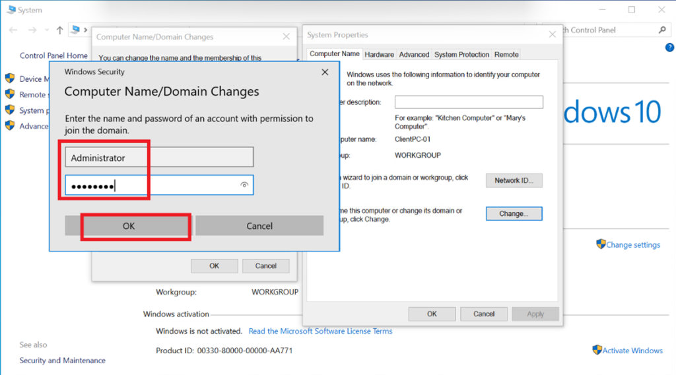The width and height of the screenshot is (676, 375).
Task: Click the search magnifier in Control Panel
Action: point(662,30)
